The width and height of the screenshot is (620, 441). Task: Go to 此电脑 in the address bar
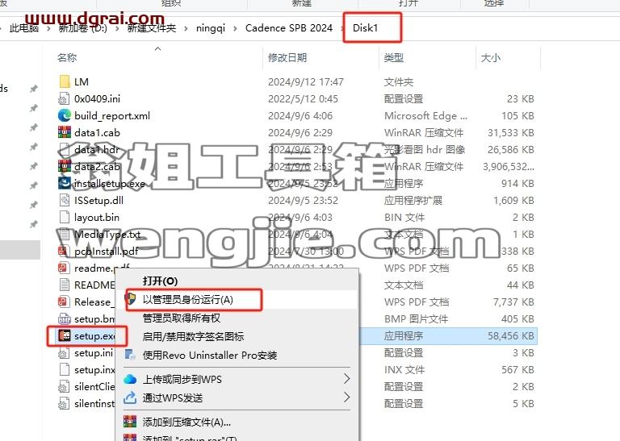tap(24, 28)
